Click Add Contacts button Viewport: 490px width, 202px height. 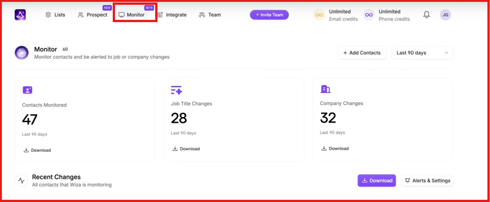pos(362,53)
